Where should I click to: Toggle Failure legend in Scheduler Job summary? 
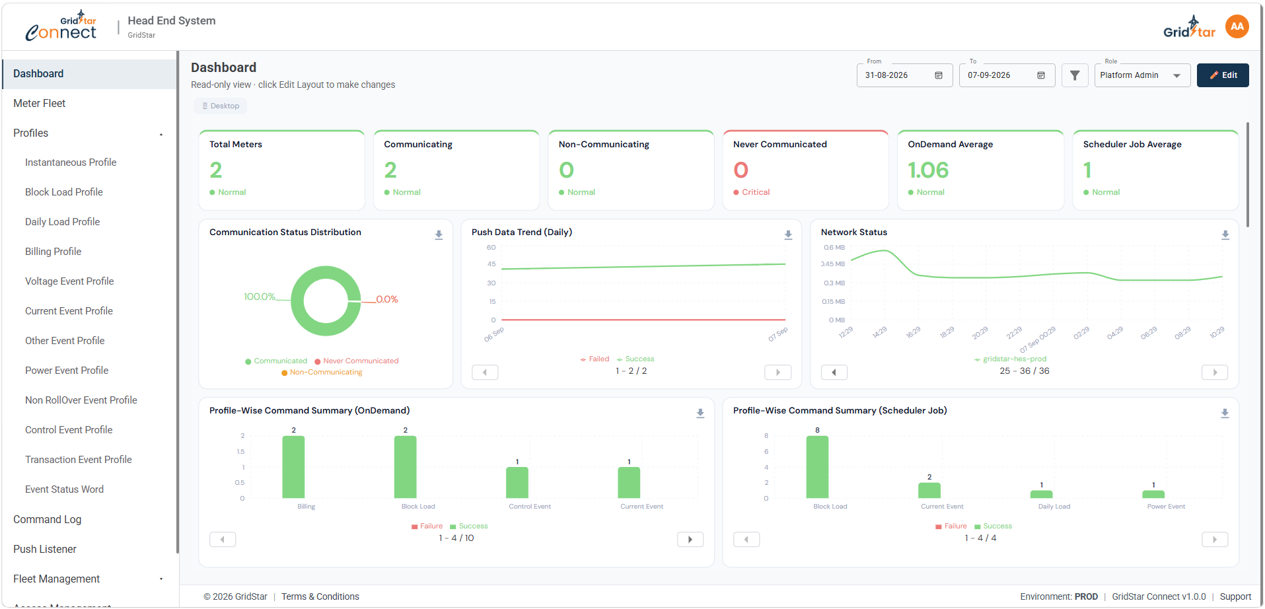coord(951,526)
